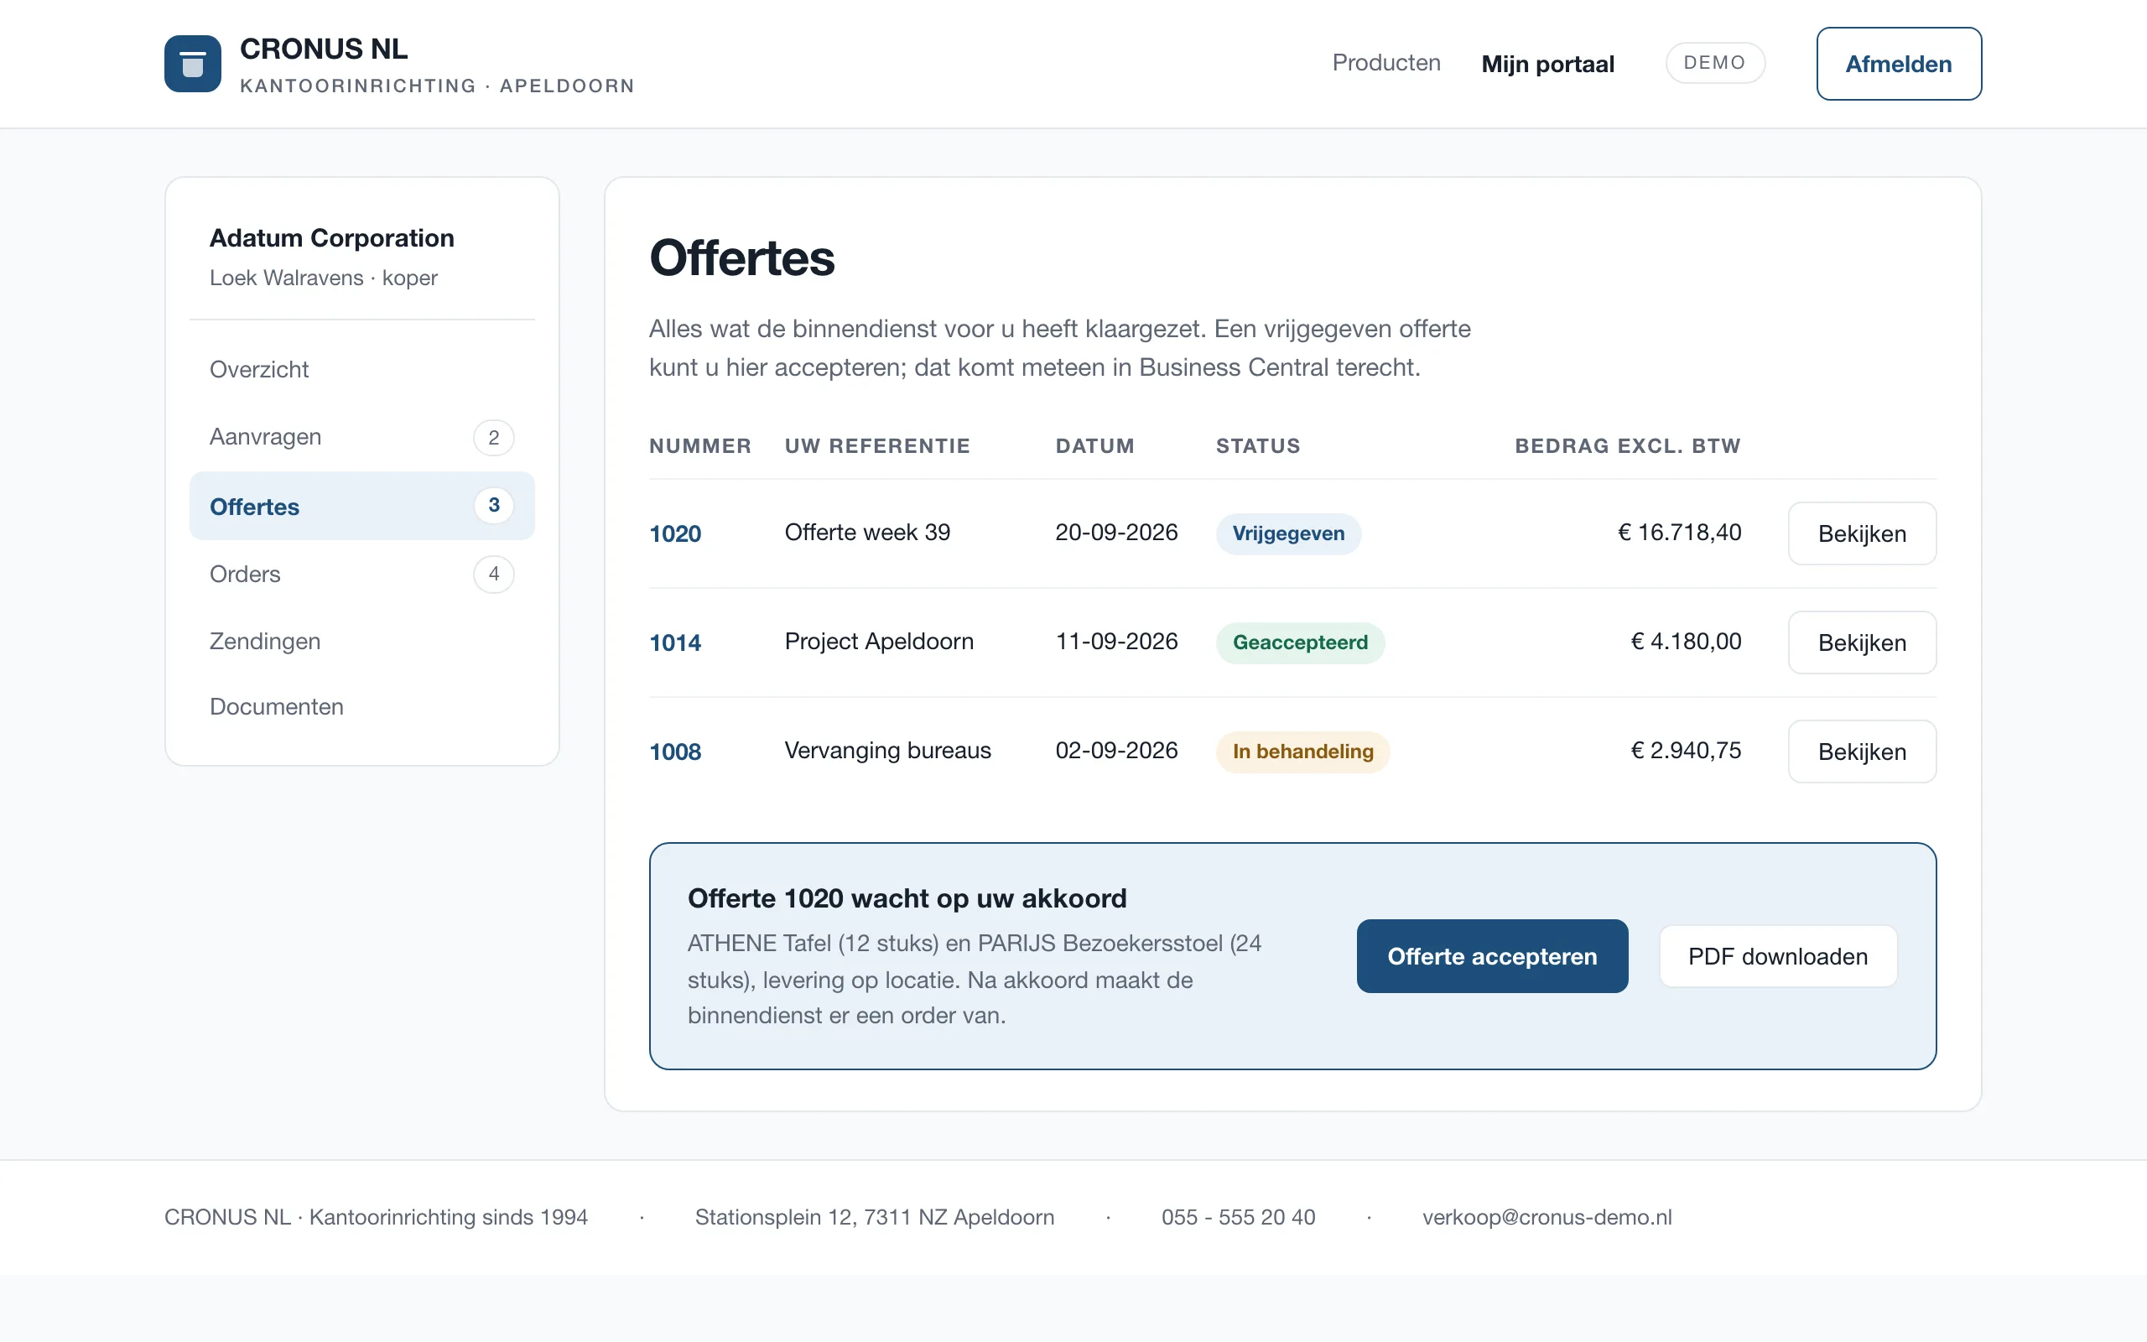Image resolution: width=2147 pixels, height=1342 pixels.
Task: Click heading Offerte 1020 wacht op uw akkoord
Action: [907, 898]
